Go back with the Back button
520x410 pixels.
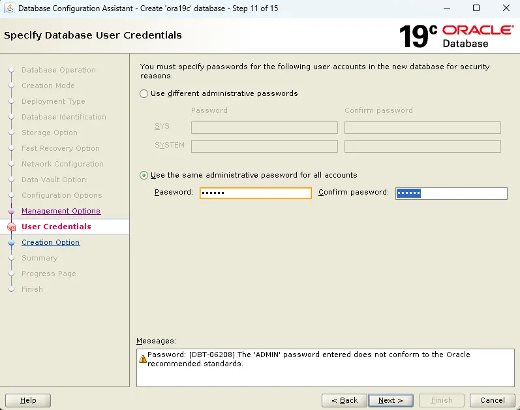(x=344, y=400)
